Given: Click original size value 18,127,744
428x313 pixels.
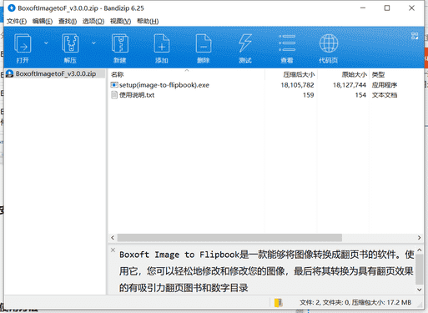Looking at the screenshot, I should [350, 85].
